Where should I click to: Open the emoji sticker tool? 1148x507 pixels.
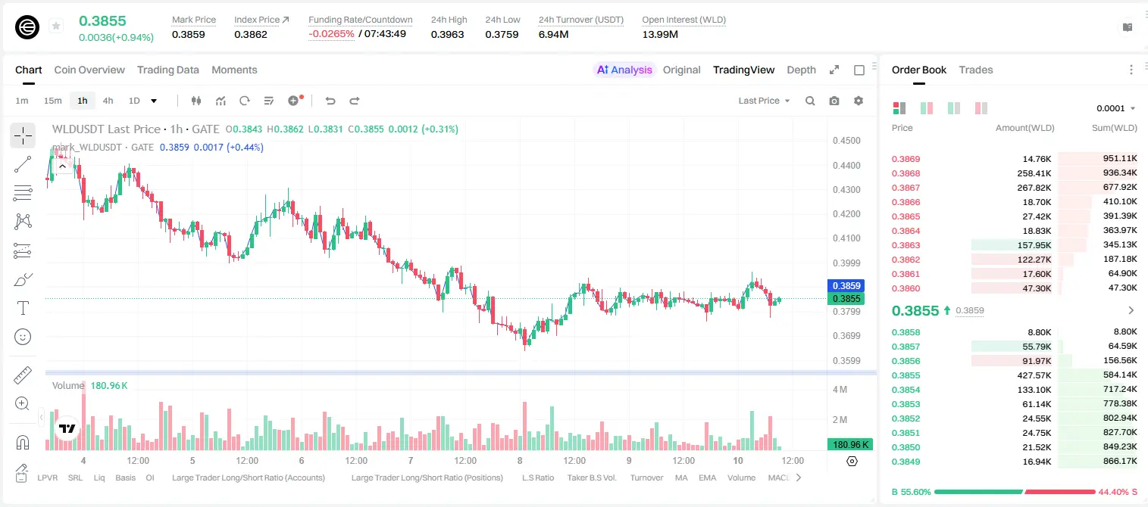coord(23,337)
